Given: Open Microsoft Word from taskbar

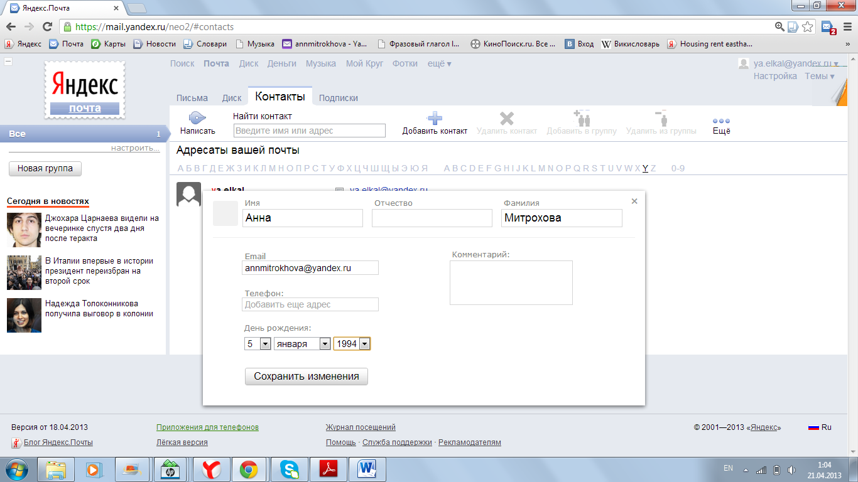Looking at the screenshot, I should pyautogui.click(x=367, y=469).
